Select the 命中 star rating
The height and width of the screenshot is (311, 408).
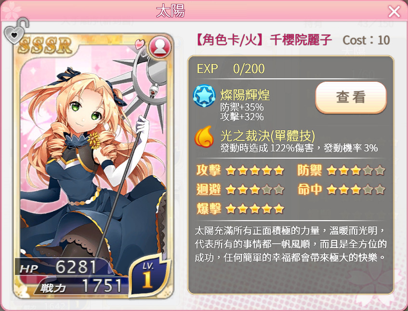[x=342, y=189]
